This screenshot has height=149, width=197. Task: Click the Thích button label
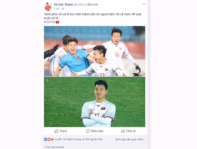coord(63,131)
